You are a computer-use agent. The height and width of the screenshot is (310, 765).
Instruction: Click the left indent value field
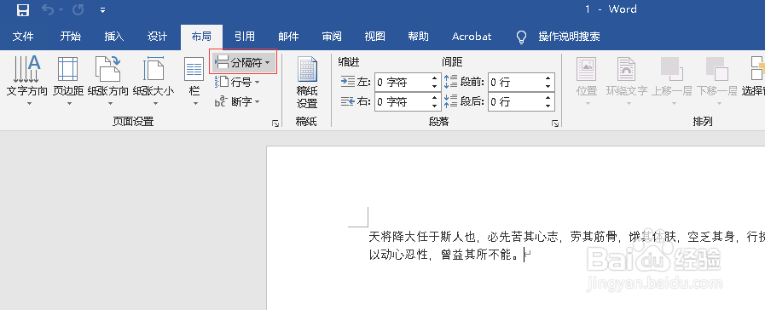click(x=403, y=82)
